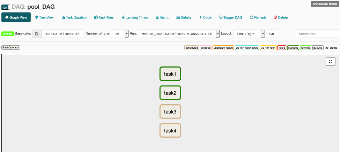Change Layout Left->Right dropdown

(249, 34)
